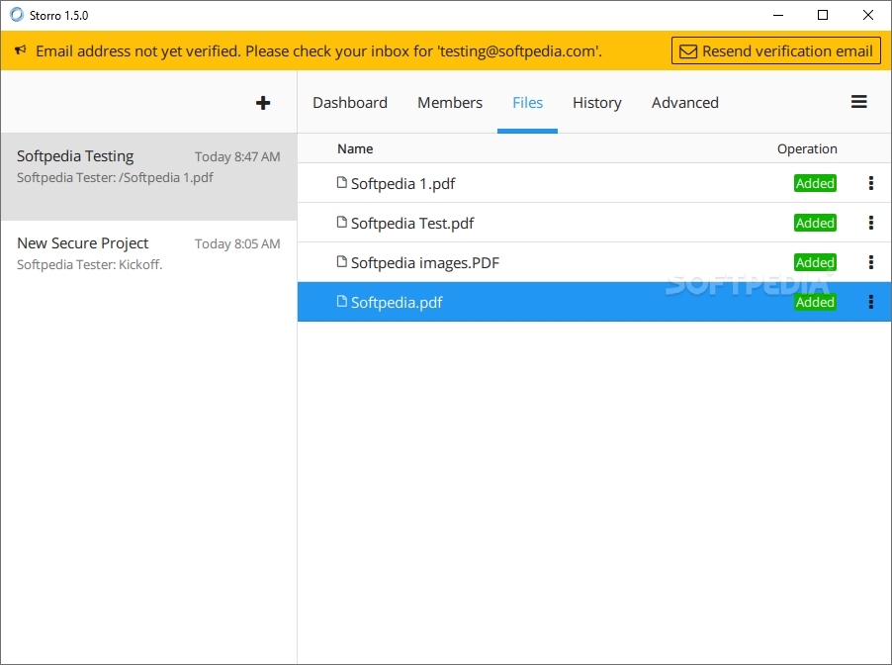892x665 pixels.
Task: Click the file icon beside Softpedia.pdf
Action: point(341,301)
